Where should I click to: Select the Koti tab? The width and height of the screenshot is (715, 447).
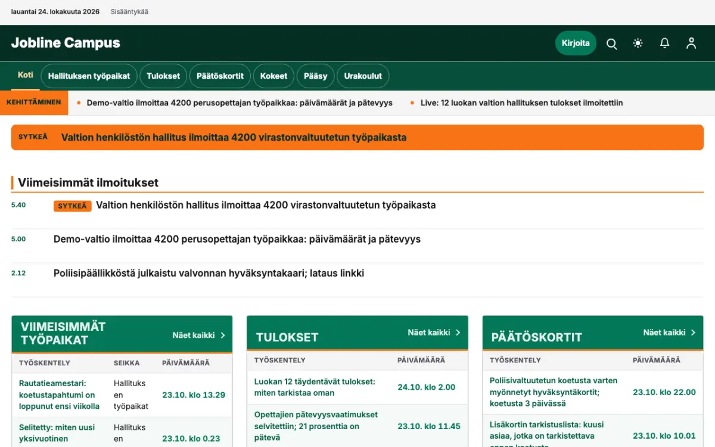click(x=26, y=75)
